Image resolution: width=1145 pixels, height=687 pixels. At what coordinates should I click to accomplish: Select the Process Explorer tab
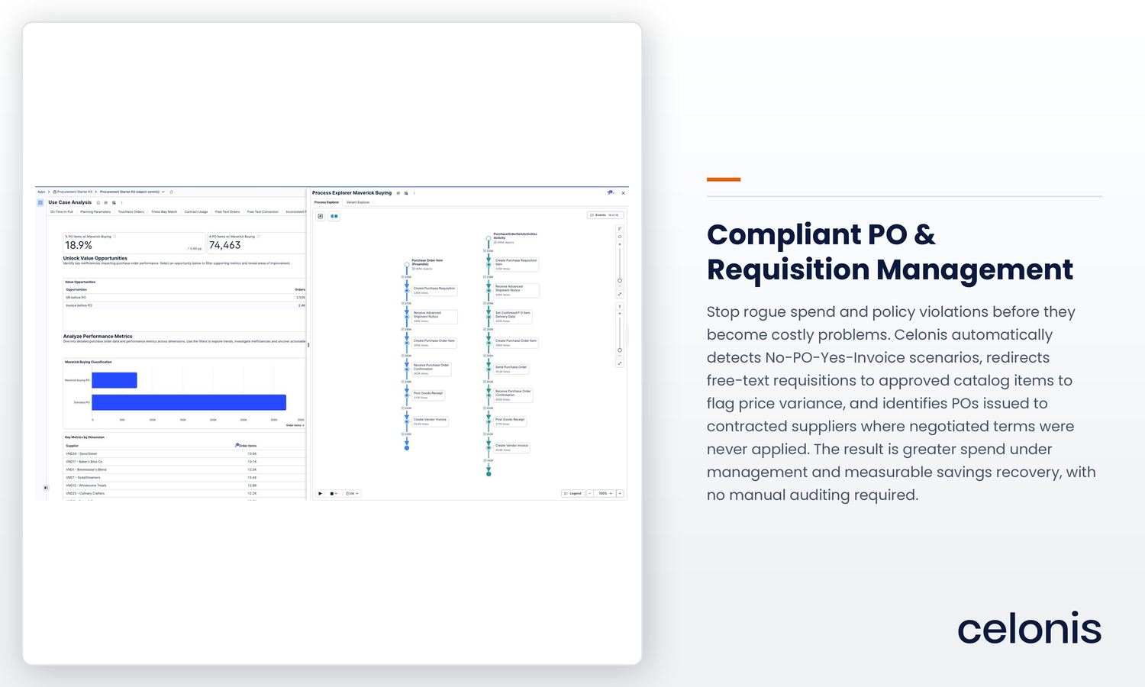point(327,202)
